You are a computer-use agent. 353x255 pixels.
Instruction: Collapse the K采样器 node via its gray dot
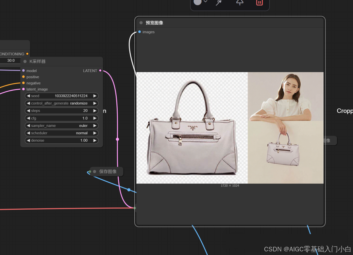tap(25, 61)
